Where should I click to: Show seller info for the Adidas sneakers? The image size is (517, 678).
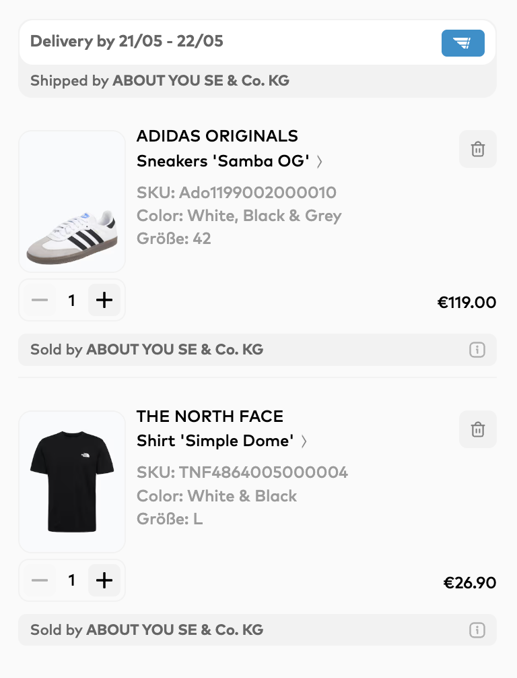pyautogui.click(x=477, y=350)
